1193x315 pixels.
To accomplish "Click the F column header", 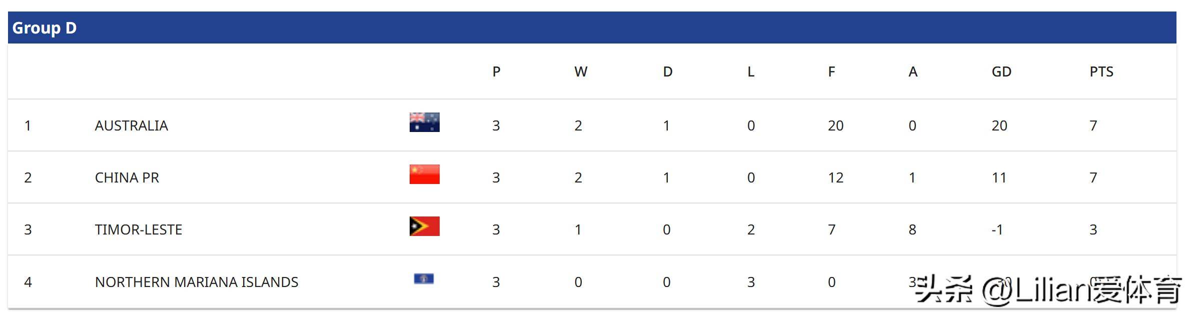I will point(831,72).
